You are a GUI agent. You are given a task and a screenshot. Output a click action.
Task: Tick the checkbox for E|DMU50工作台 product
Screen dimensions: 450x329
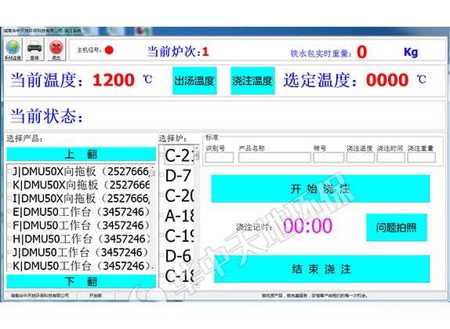click(x=9, y=212)
